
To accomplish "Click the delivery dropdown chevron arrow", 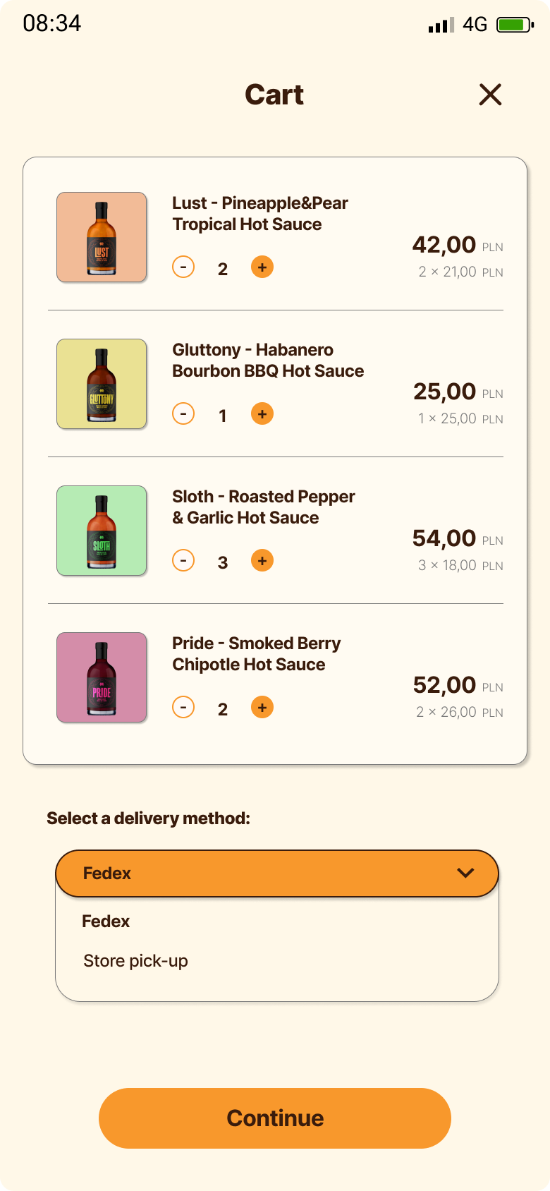I will click(x=465, y=873).
